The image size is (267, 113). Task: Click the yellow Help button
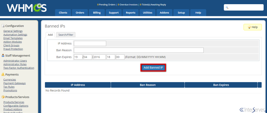click(x=252, y=27)
